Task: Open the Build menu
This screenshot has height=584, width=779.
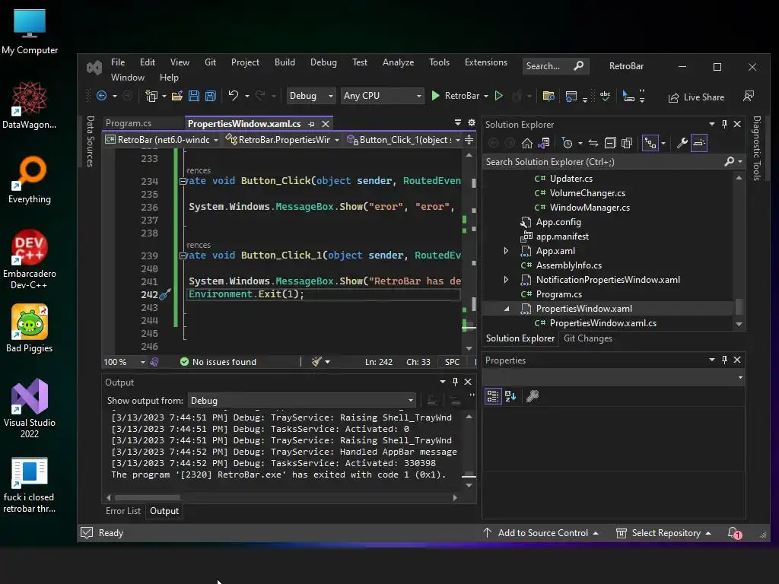Action: point(285,62)
